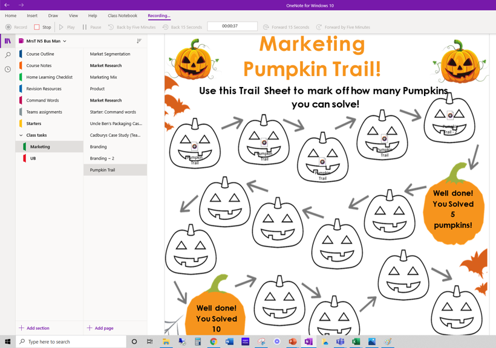Click the sort pages icon
This screenshot has height=348, width=496.
pyautogui.click(x=139, y=40)
